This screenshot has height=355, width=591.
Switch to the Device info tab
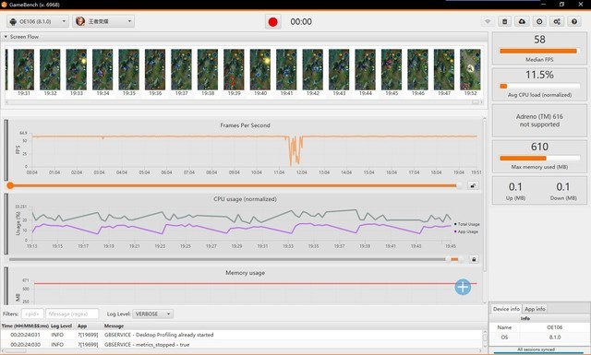[x=506, y=309]
